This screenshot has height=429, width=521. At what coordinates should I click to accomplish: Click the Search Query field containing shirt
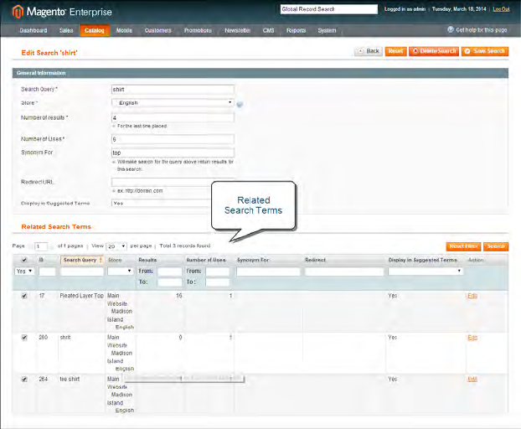pos(173,90)
